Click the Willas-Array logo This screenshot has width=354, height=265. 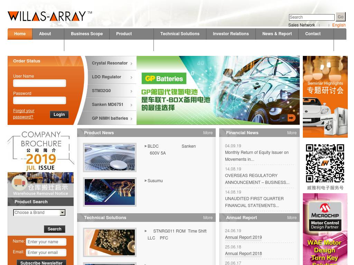click(x=50, y=16)
